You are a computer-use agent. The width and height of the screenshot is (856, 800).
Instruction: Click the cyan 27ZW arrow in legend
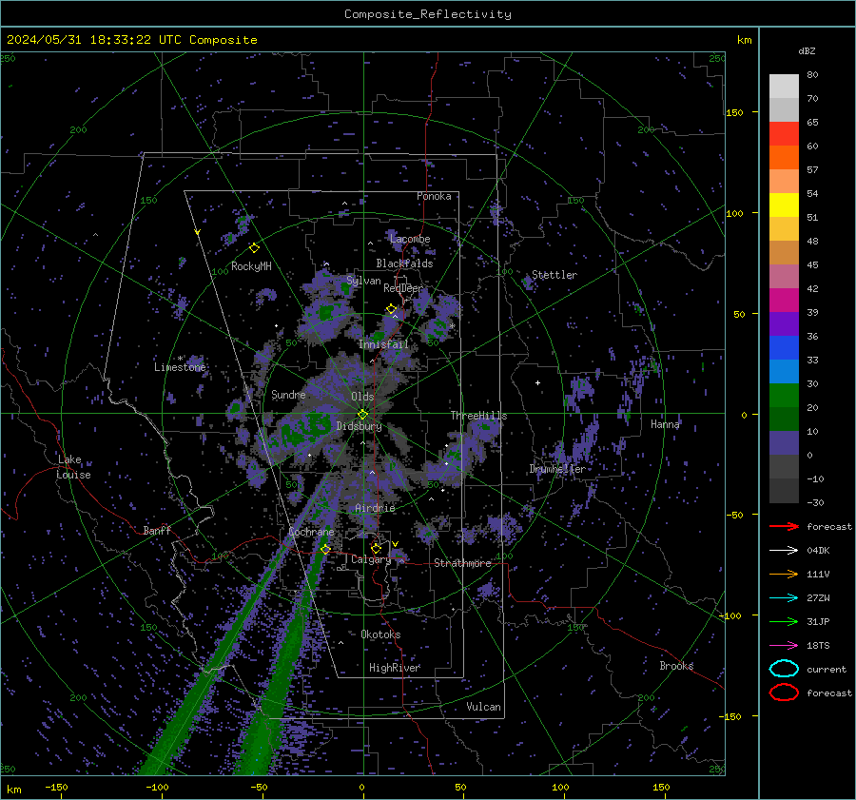tap(784, 598)
